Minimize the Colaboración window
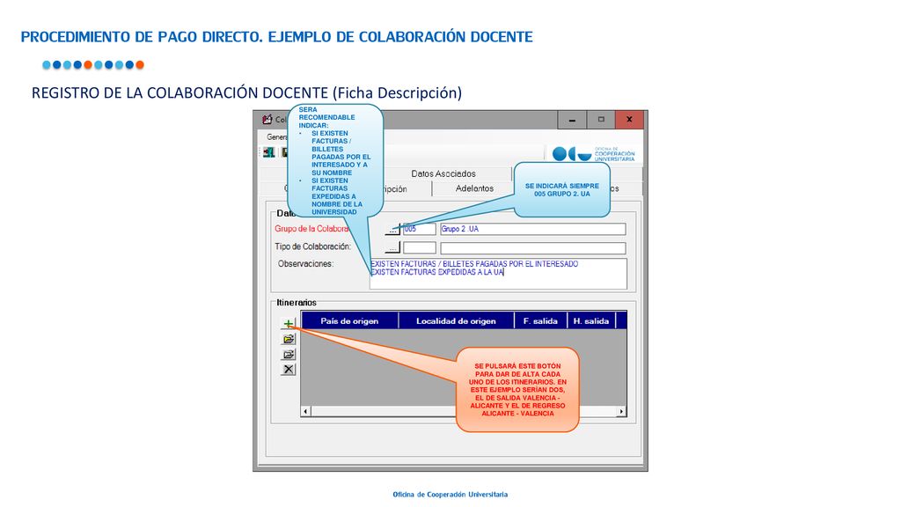901x507 pixels. tap(572, 120)
